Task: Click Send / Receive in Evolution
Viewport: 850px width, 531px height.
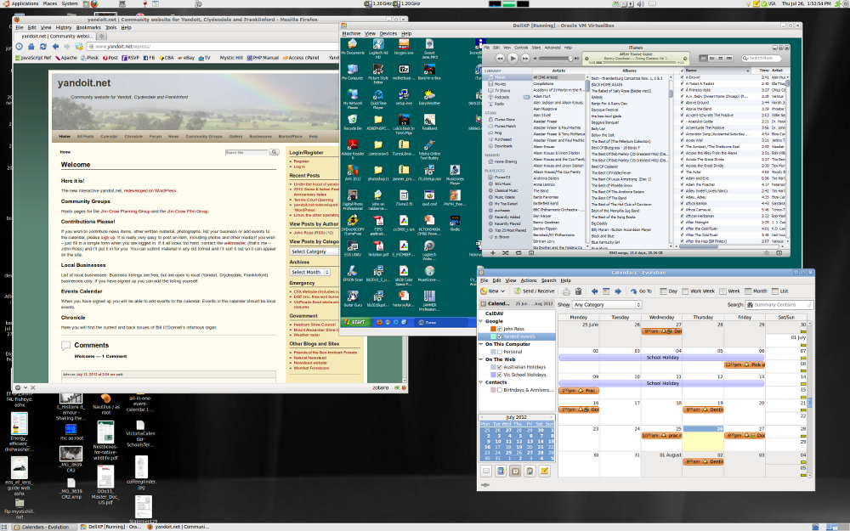Action: (x=534, y=291)
